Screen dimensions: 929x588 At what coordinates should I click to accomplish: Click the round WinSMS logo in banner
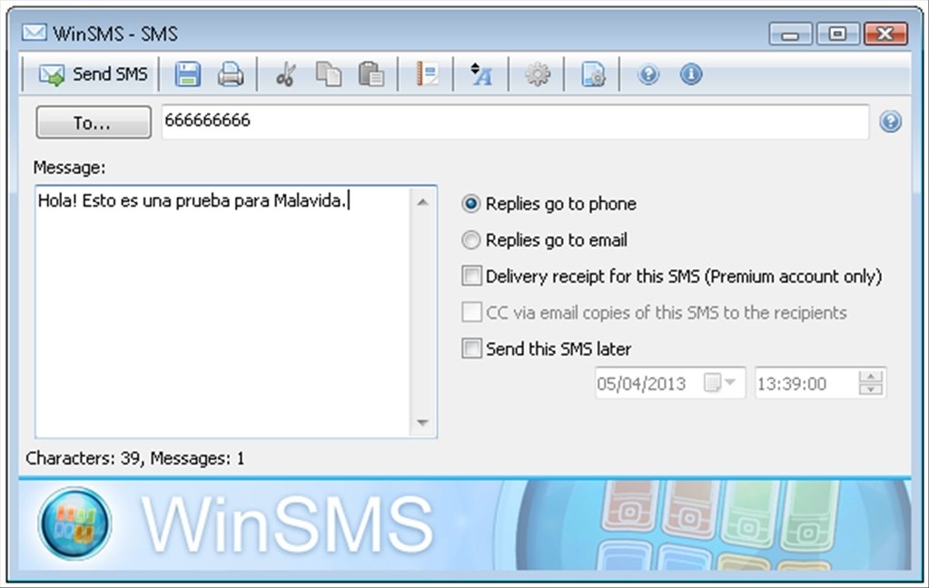coord(74,524)
